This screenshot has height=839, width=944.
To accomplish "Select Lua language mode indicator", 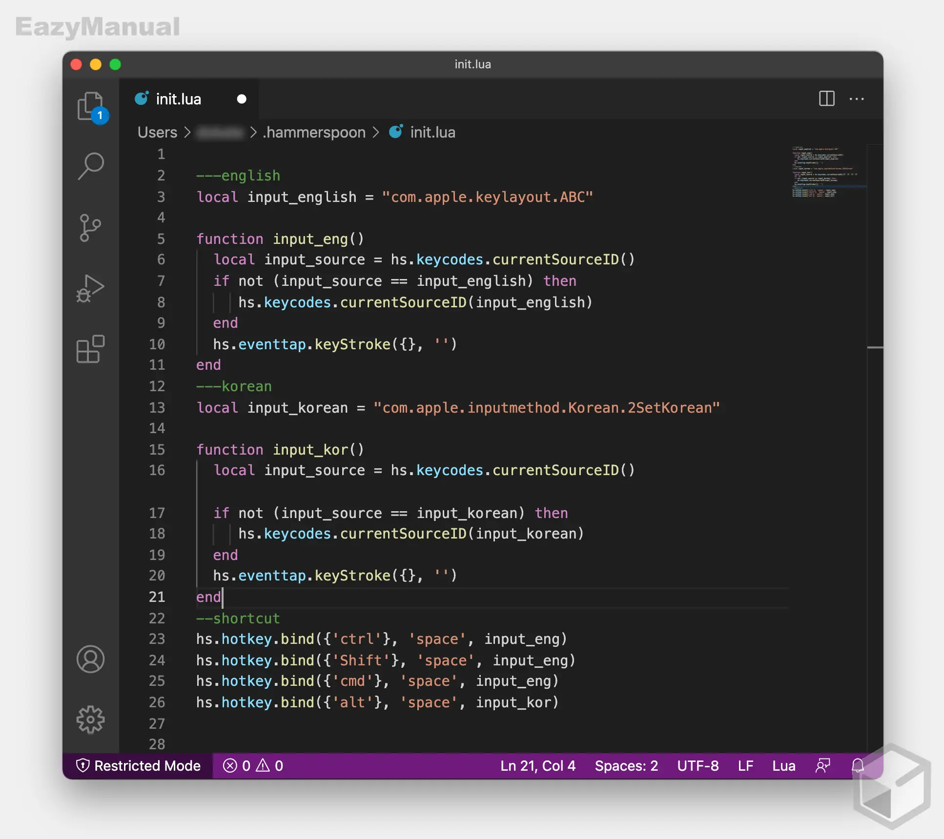I will pyautogui.click(x=783, y=765).
